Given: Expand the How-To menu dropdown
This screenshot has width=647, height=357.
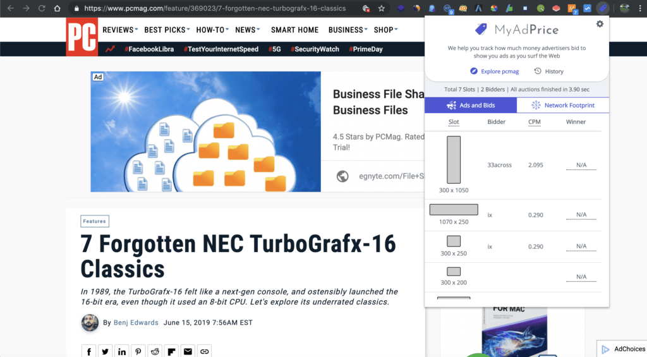Looking at the screenshot, I should pos(212,30).
